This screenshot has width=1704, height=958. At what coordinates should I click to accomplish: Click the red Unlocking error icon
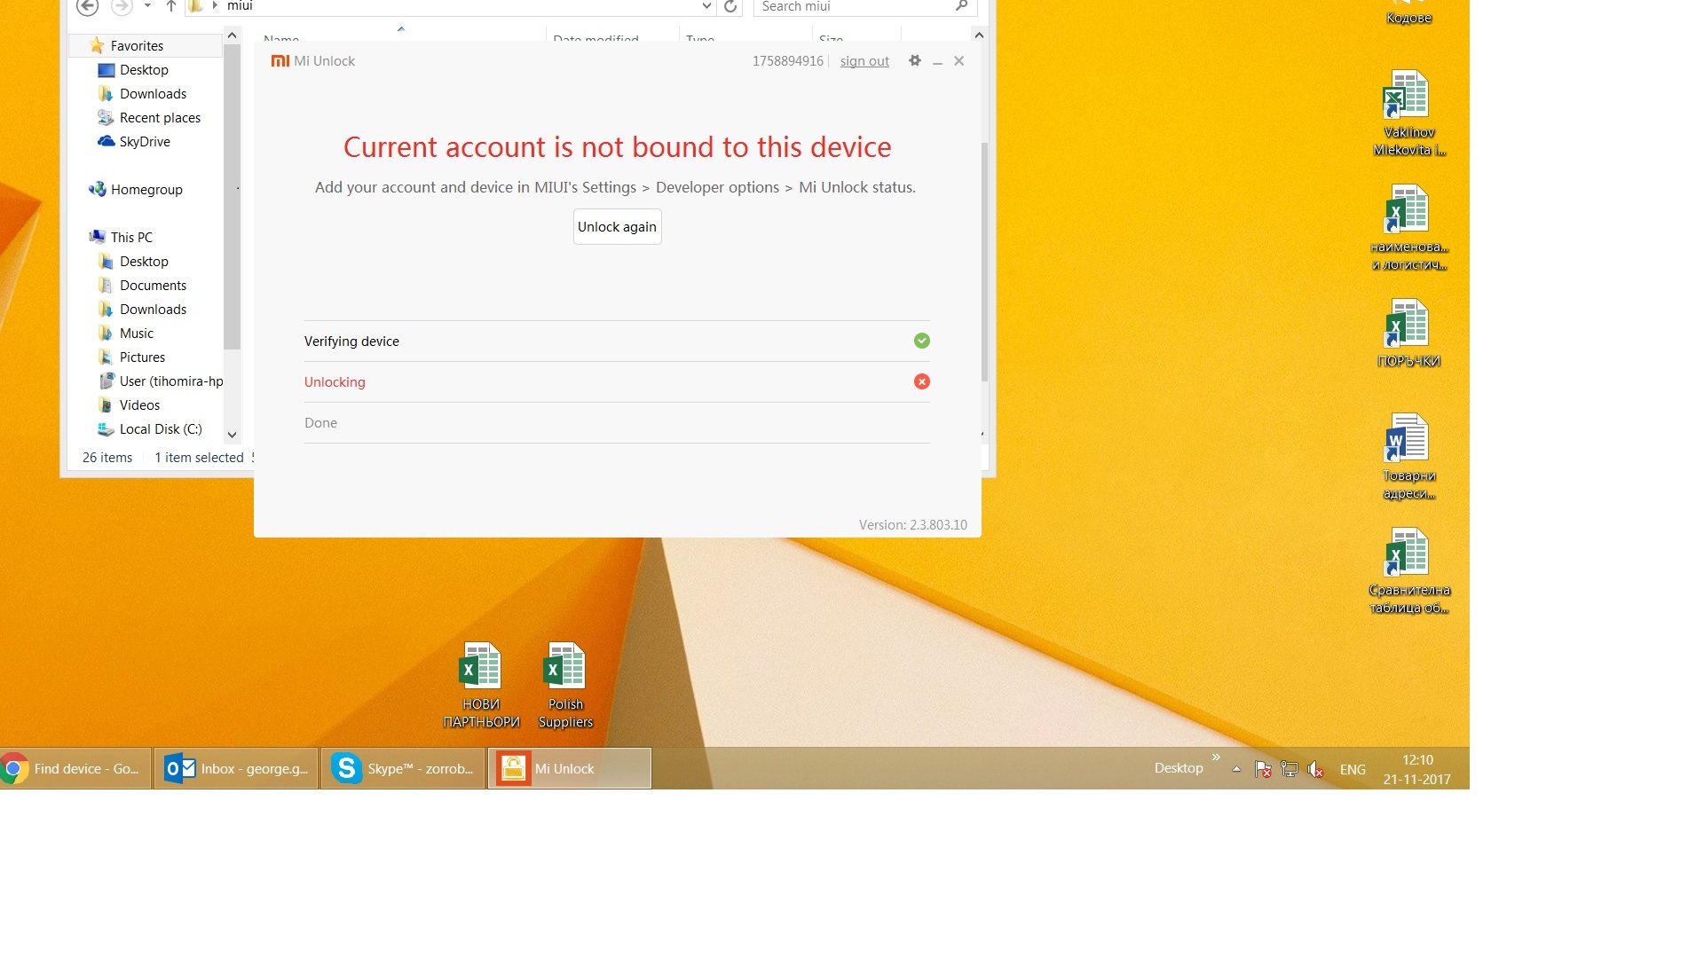(x=922, y=381)
